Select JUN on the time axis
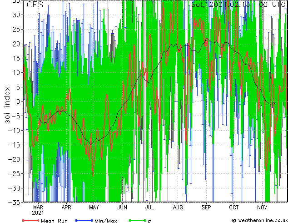The image size is (288, 223). 122,207
